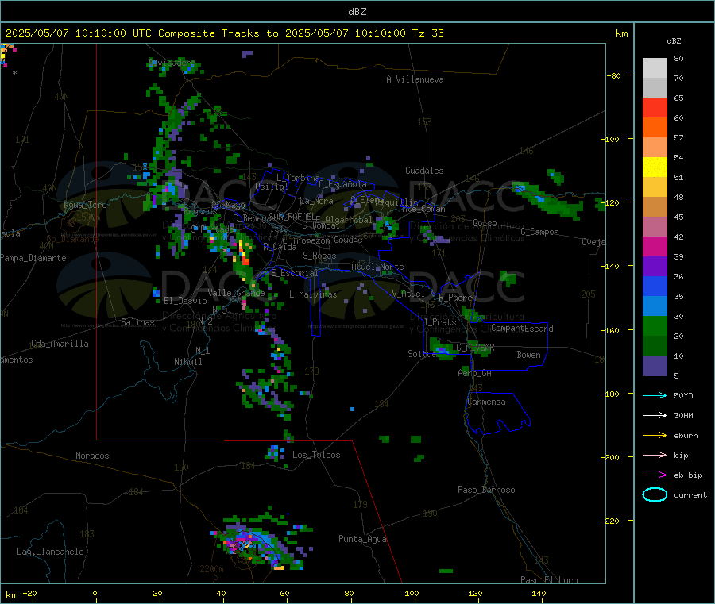
Task: Click the magenta eb+bip arrow icon
Action: 655,475
